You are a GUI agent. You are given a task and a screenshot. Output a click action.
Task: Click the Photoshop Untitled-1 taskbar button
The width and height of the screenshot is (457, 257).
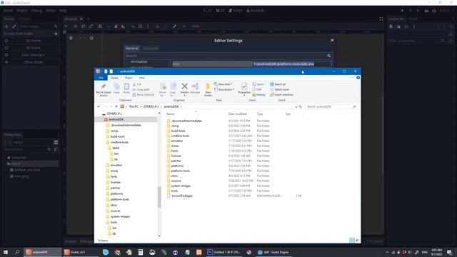pyautogui.click(x=224, y=252)
